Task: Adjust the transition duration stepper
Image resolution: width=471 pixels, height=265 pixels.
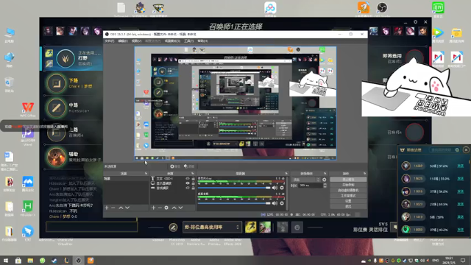Action: [325, 185]
